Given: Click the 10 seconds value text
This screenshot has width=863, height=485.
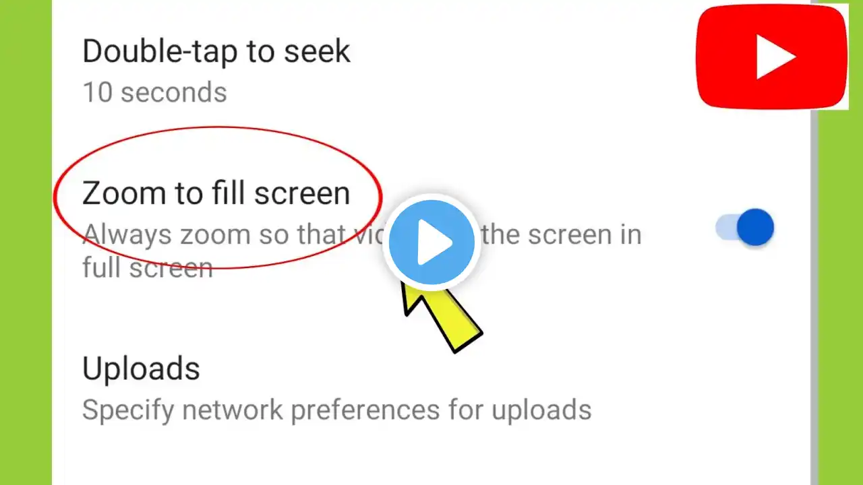Looking at the screenshot, I should (x=154, y=92).
